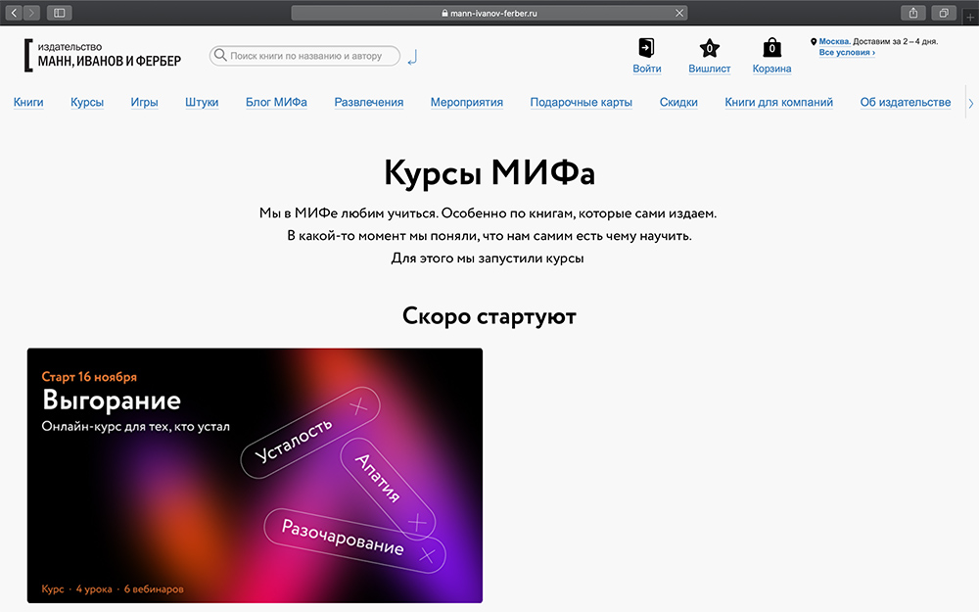979x612 pixels.
Task: Open the Скидки menu item
Action: pos(678,102)
